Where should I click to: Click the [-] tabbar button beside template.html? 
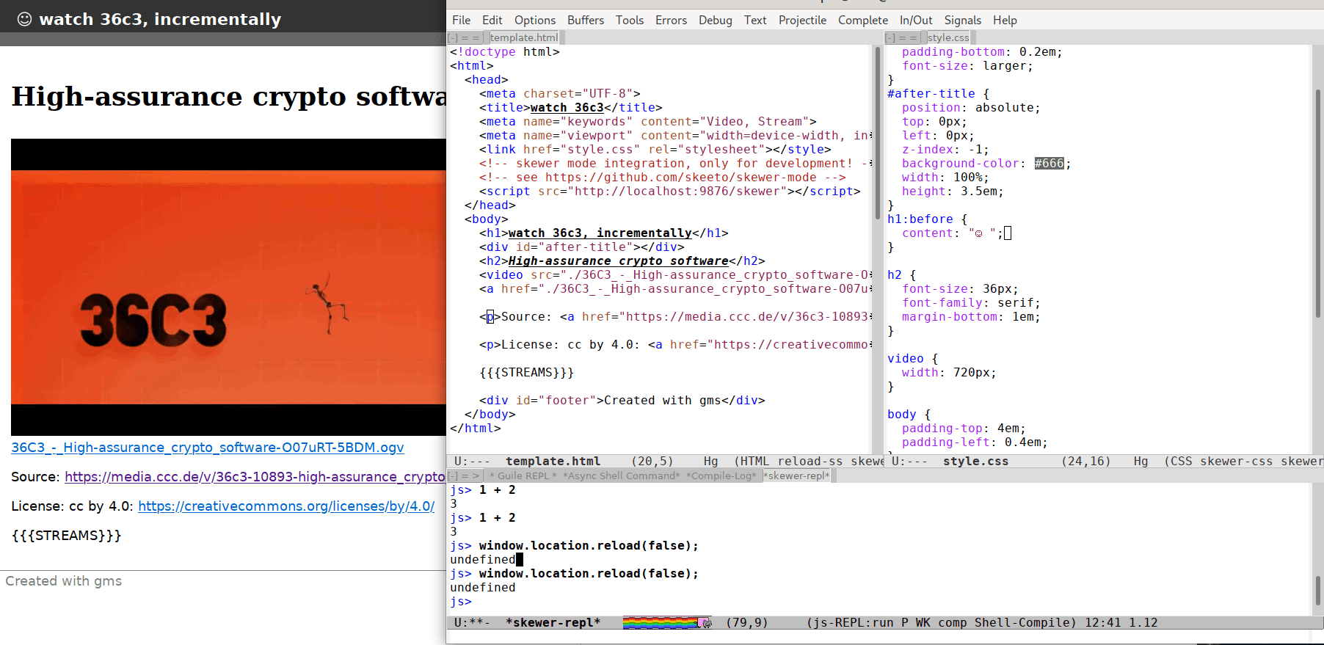(453, 37)
